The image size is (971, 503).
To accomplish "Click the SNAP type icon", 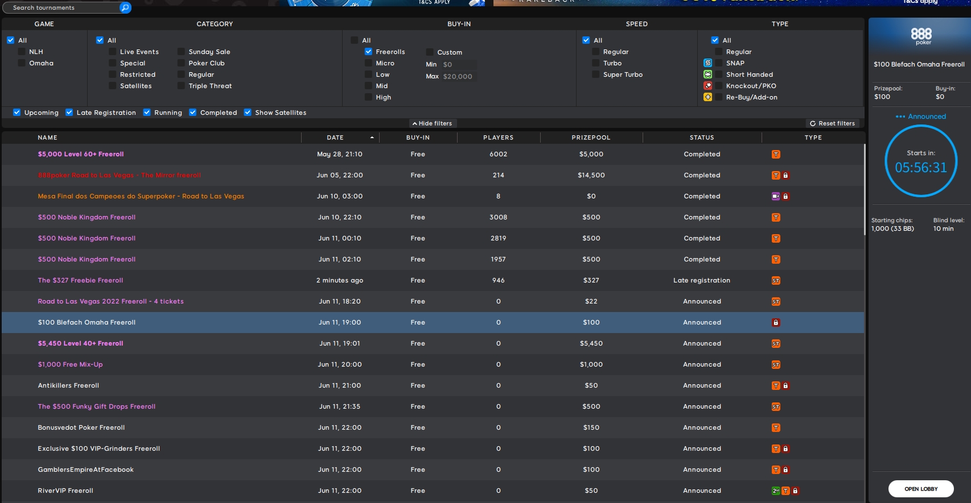I will pos(707,63).
